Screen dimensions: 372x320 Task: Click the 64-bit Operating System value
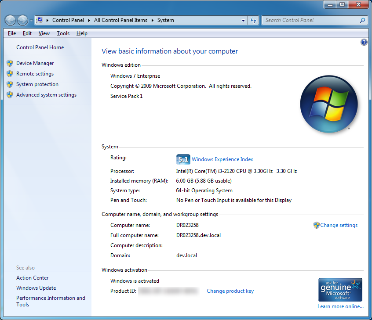pyautogui.click(x=204, y=191)
